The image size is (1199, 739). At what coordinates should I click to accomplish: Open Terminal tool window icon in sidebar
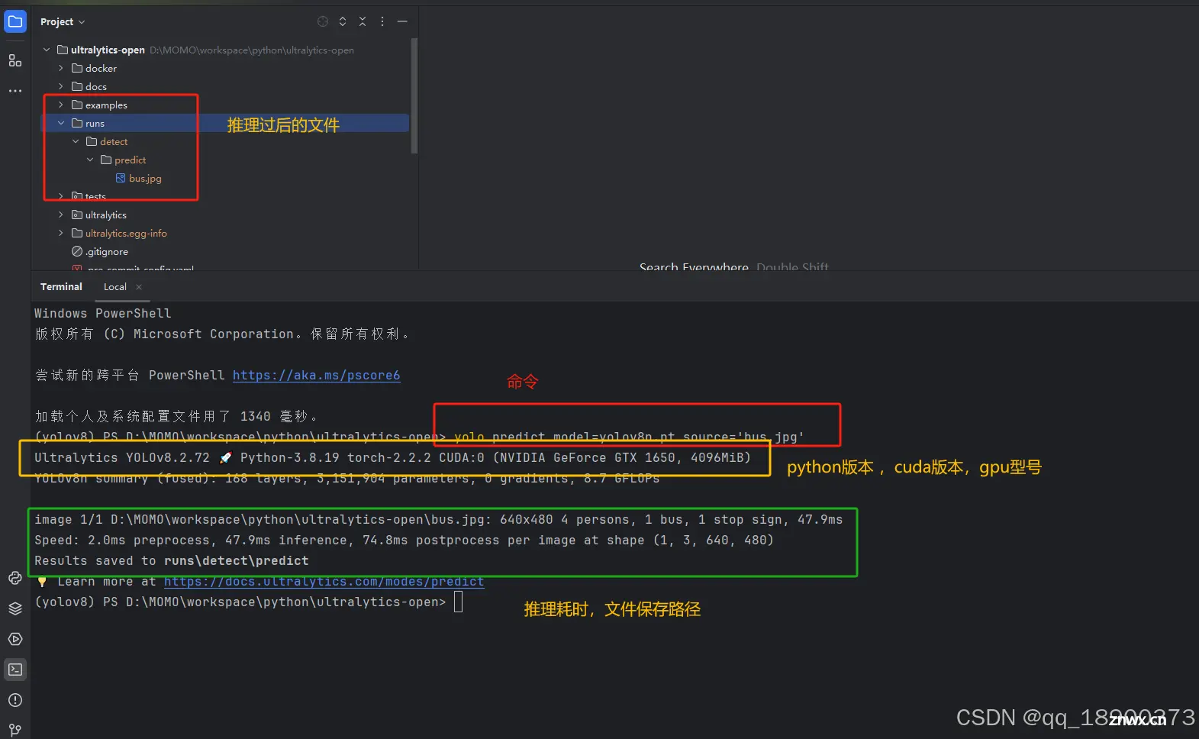(15, 670)
